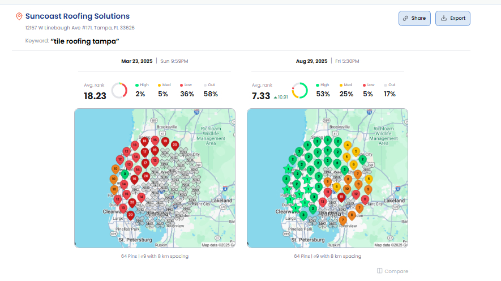Viewport: 501px width, 281px height.
Task: Click the red Low legend dot for August
Action: pos(365,85)
